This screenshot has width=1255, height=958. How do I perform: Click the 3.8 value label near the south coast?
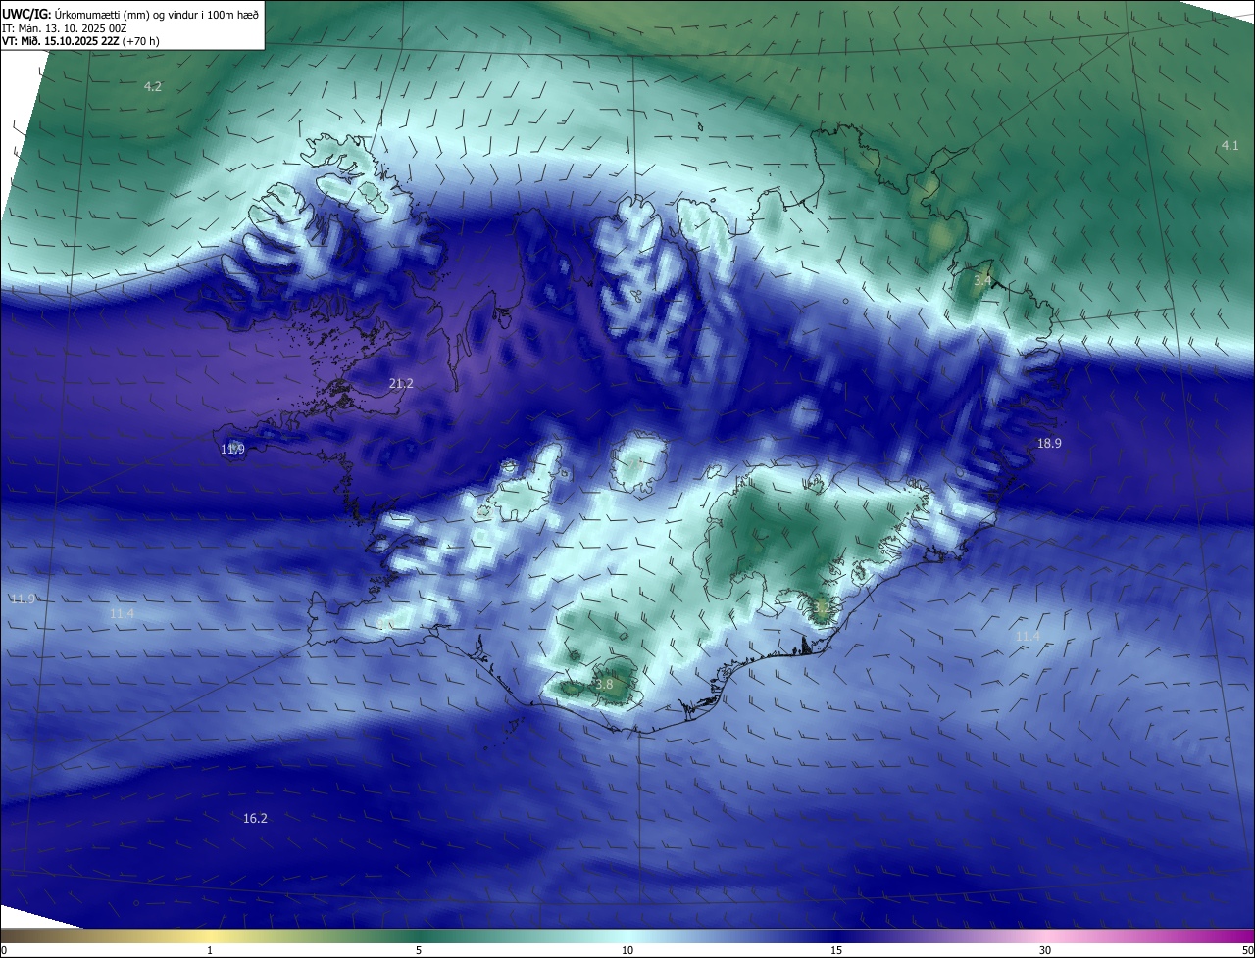point(604,684)
